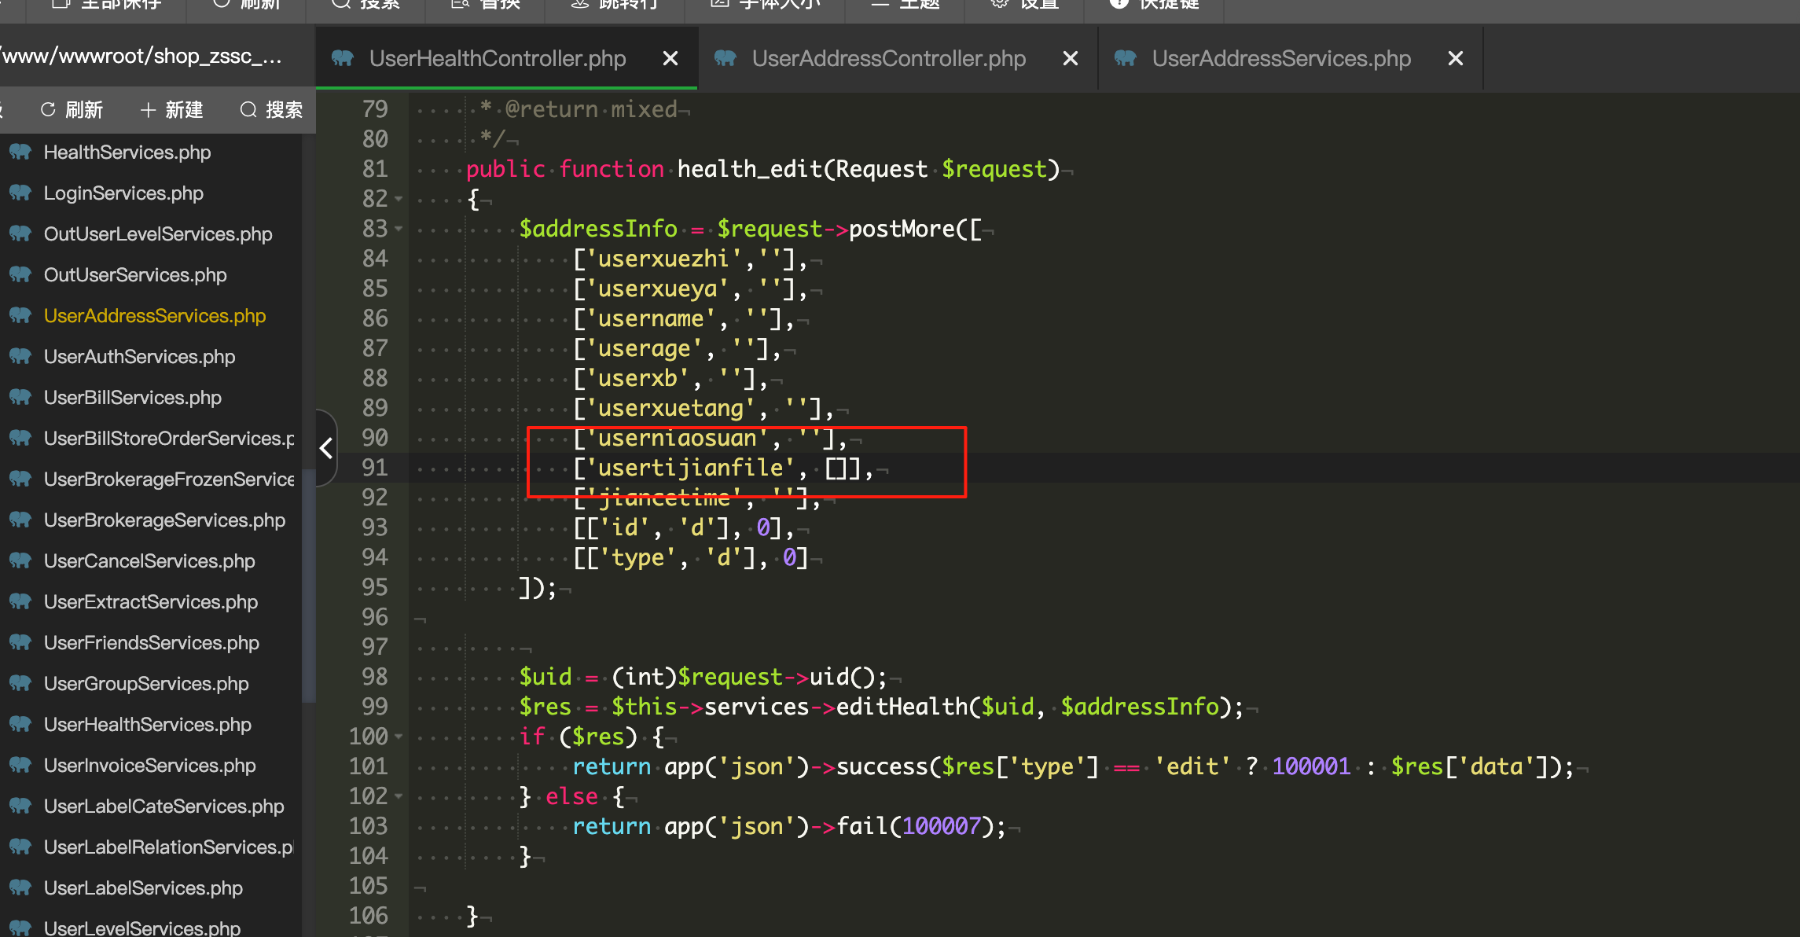The height and width of the screenshot is (937, 1800).
Task: Click the 'userxueya' string on line 85
Action: pos(658,288)
